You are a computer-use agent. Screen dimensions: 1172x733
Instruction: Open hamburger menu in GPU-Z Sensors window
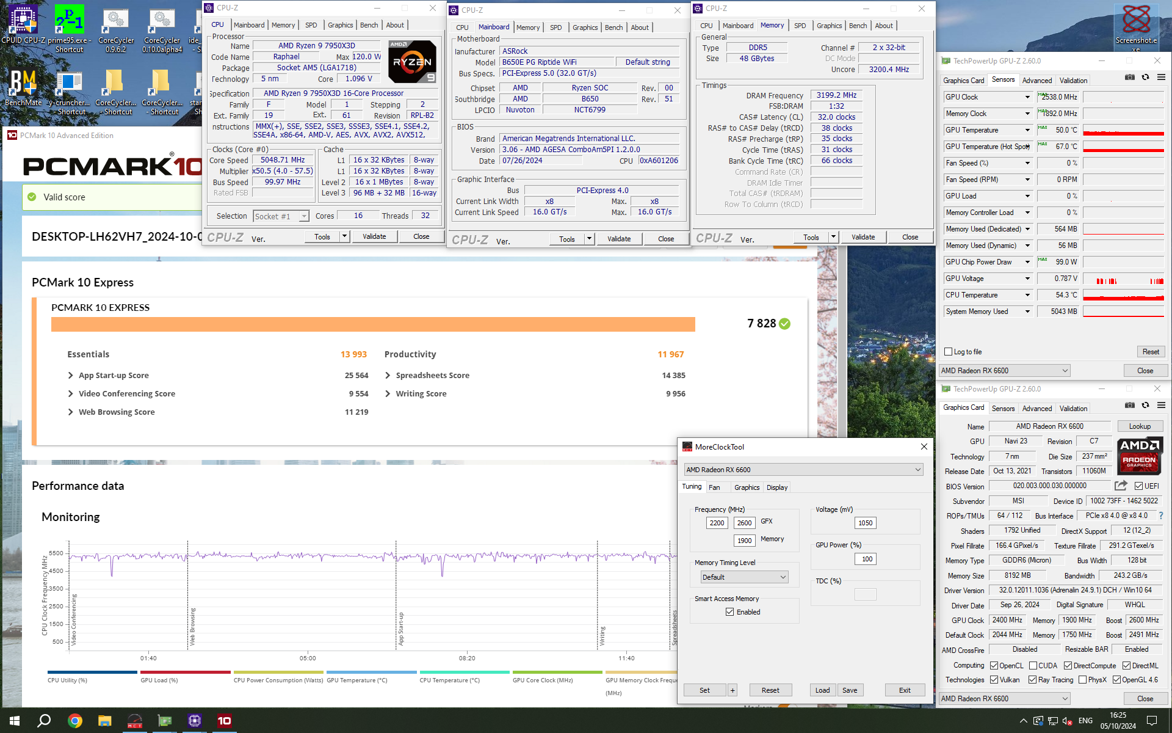coord(1161,78)
